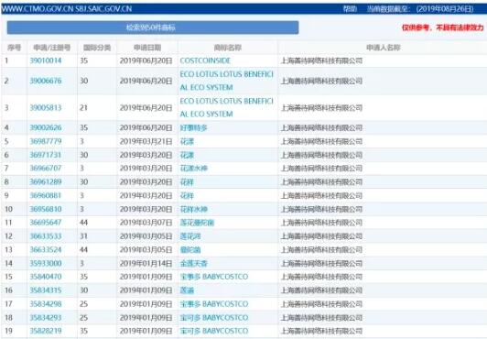Open trademark name for application 36695647
487x339 pixels.
[x=197, y=223]
